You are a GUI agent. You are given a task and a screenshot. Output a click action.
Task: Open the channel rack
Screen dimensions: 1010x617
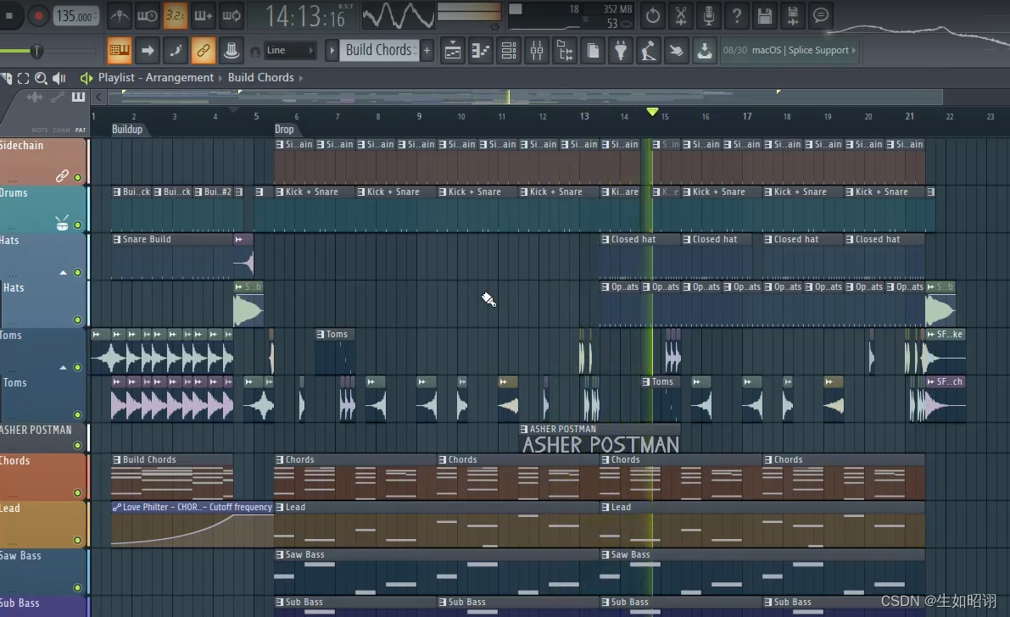[x=509, y=50]
